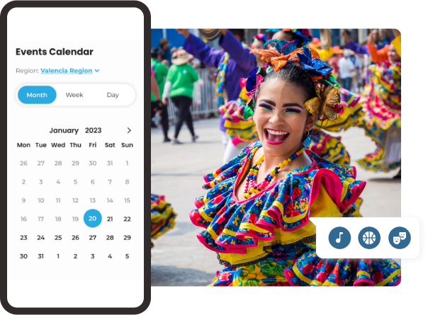428x315 pixels.
Task: Go to next month using right chevron
Action: click(129, 130)
